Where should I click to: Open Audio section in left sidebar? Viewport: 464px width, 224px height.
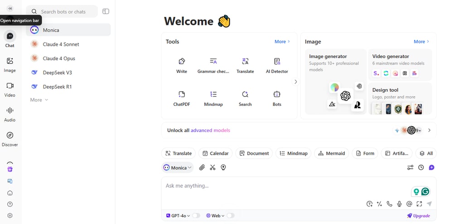tap(10, 114)
